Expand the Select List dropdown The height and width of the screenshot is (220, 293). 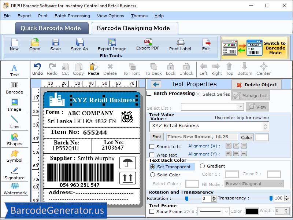[x=241, y=107]
